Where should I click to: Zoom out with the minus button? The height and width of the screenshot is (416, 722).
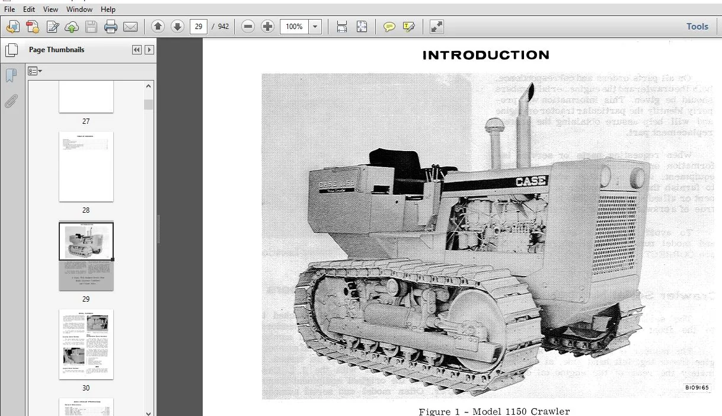tap(248, 27)
